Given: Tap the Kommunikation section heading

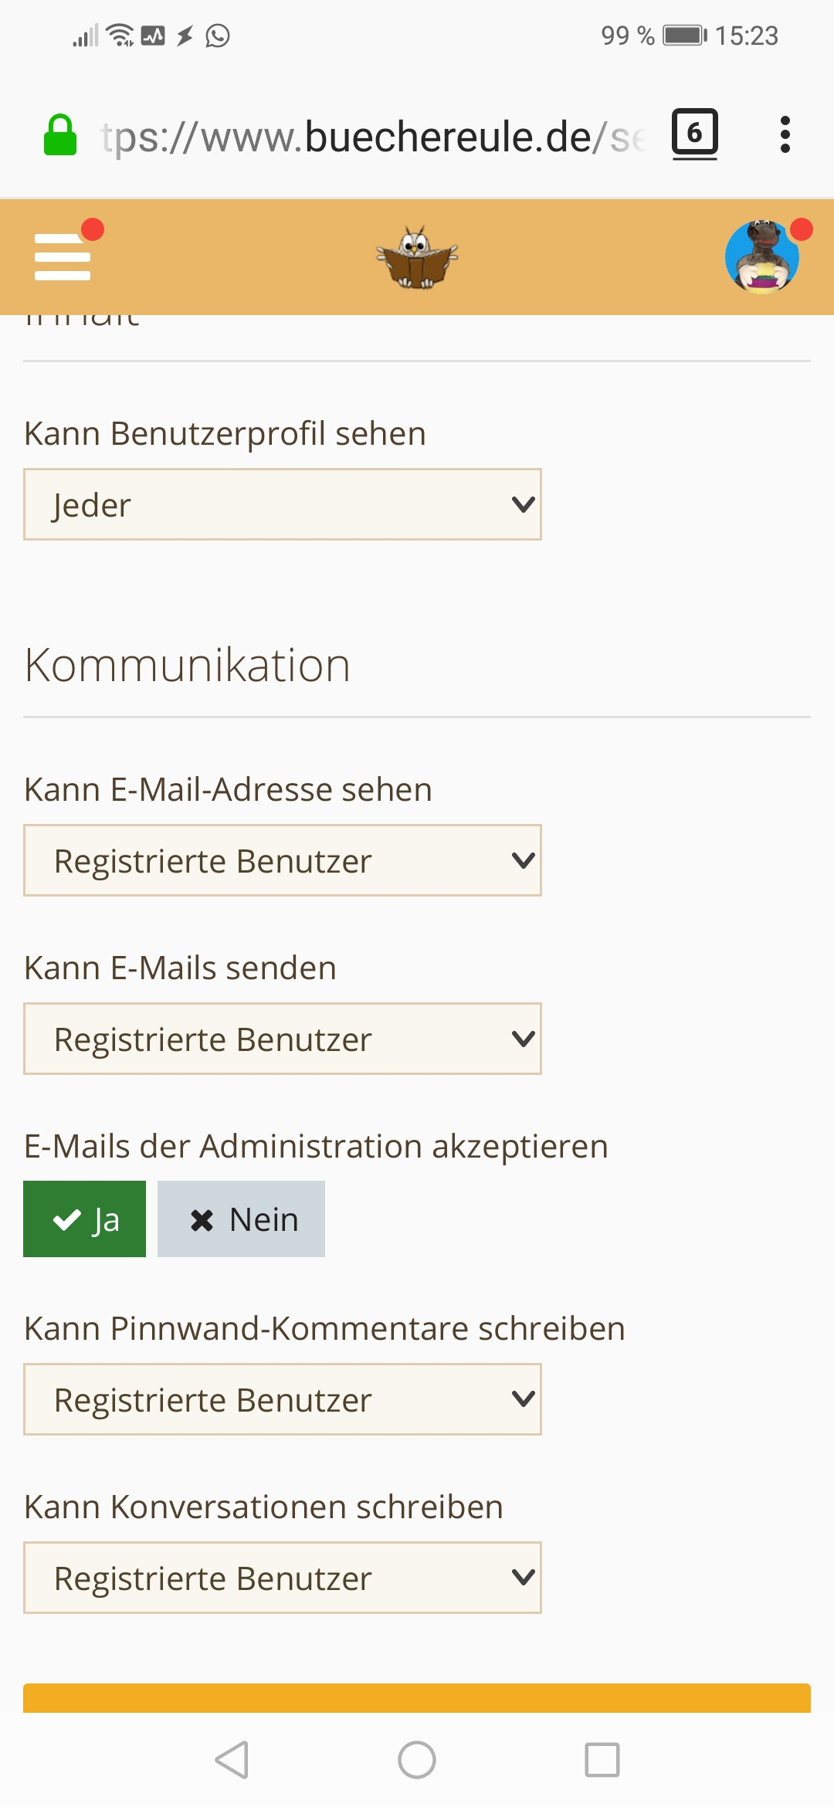Looking at the screenshot, I should click(x=188, y=665).
